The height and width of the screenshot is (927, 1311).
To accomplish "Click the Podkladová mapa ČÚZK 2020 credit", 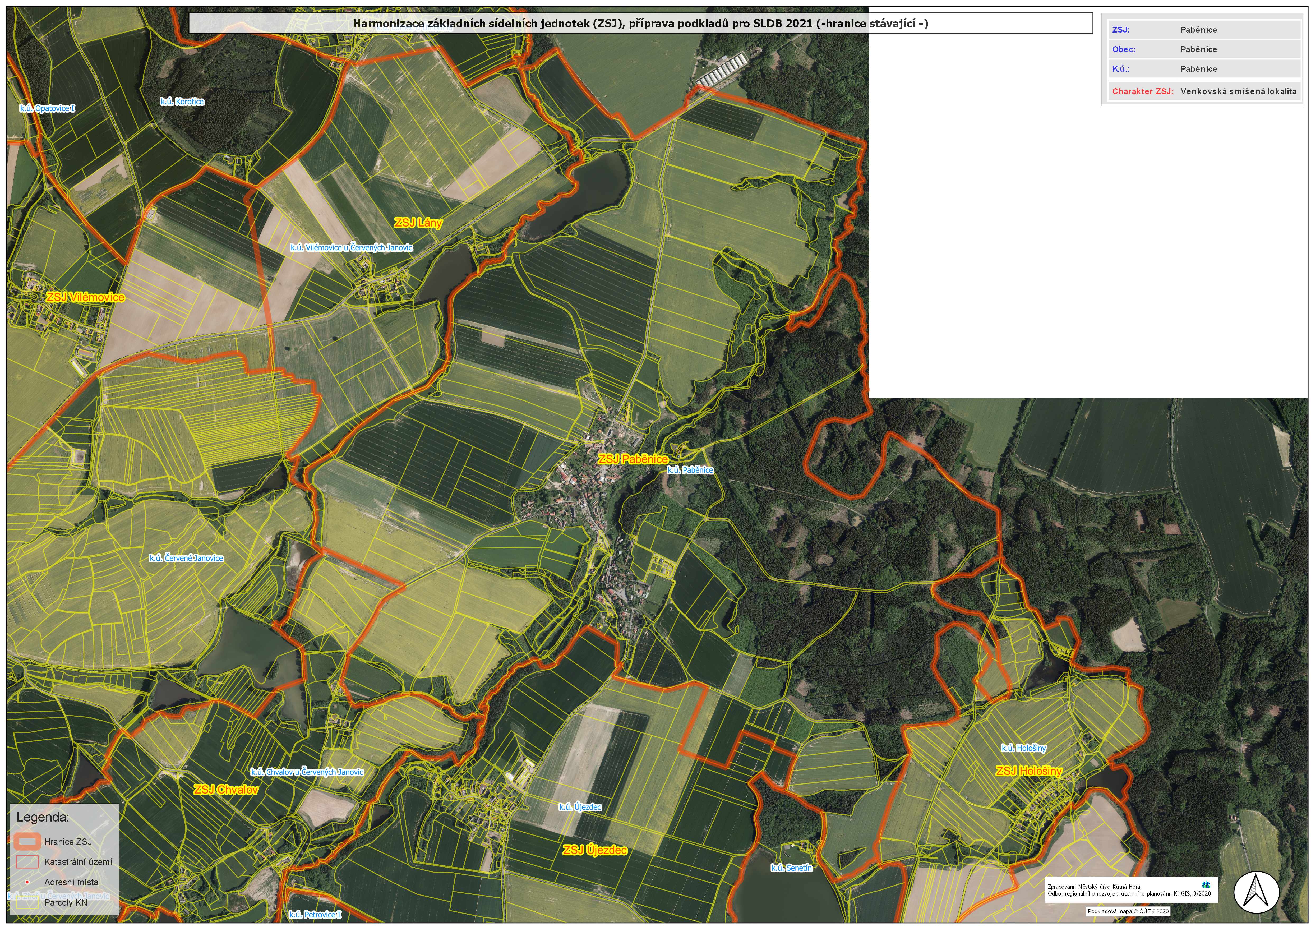I will point(1128,911).
